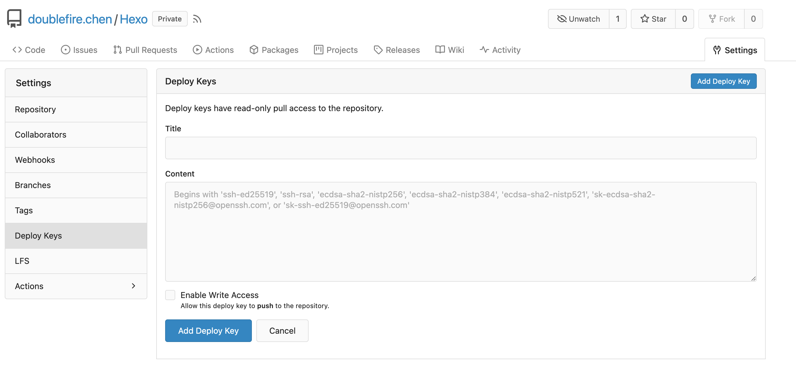Switch to the Wiki tab
The image size is (796, 372).
tap(450, 50)
